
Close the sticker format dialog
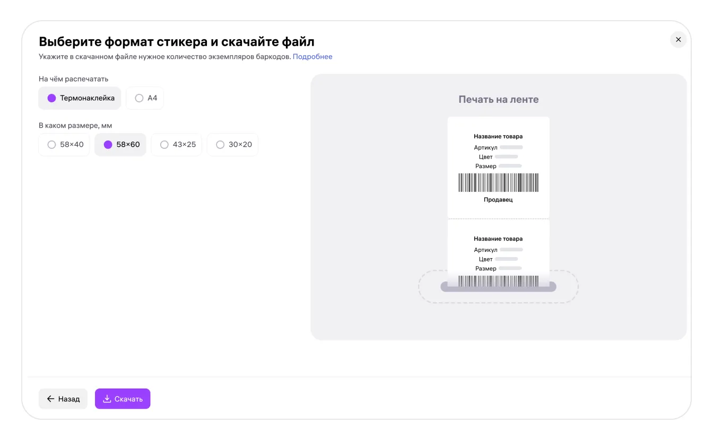tap(678, 40)
